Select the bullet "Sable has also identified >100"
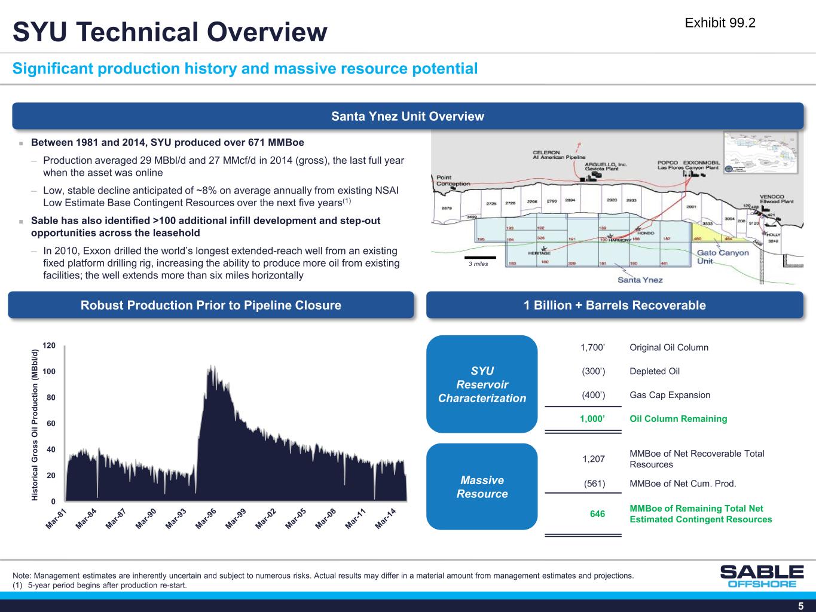 (x=206, y=227)
